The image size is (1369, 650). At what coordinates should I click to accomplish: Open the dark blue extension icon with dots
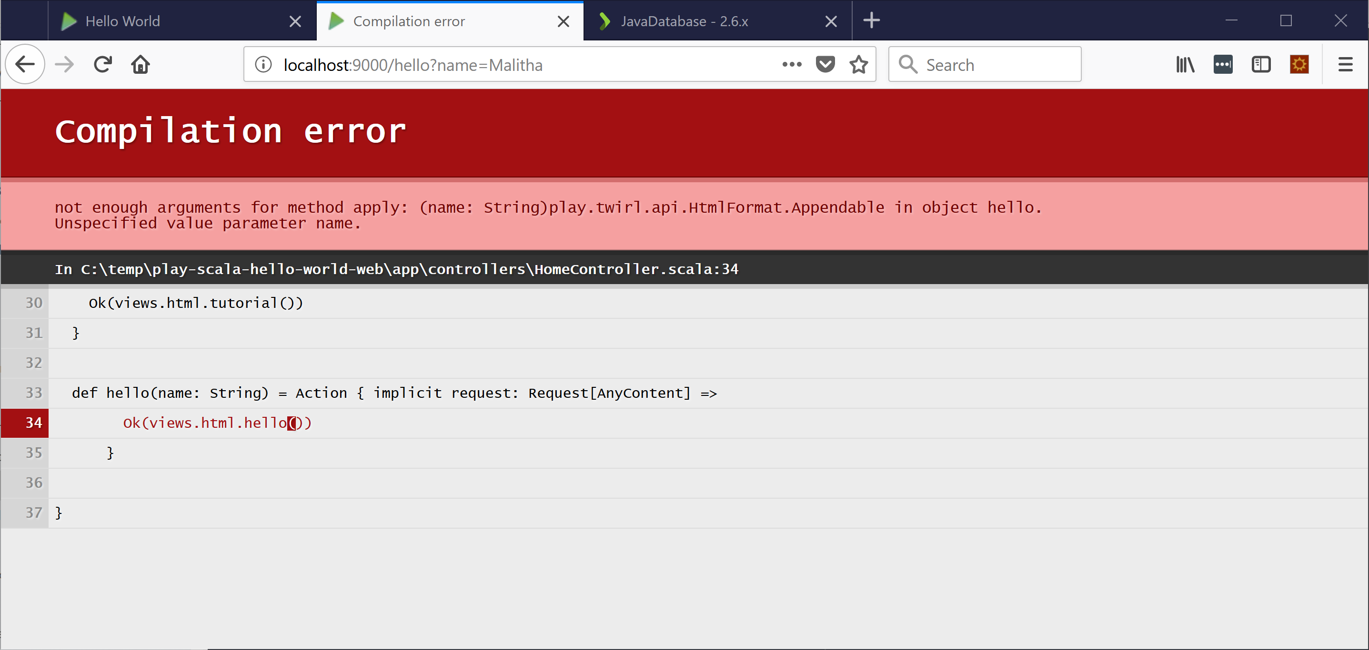click(1223, 64)
